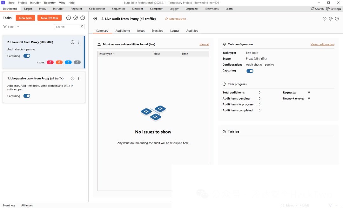Switch to the Extensions tab
This screenshot has height=208, width=343.
point(212,9)
